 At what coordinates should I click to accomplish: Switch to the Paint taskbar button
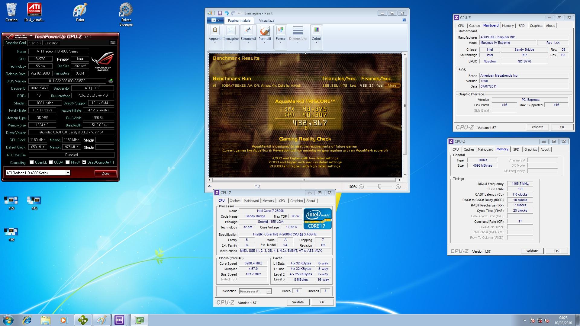(101, 320)
